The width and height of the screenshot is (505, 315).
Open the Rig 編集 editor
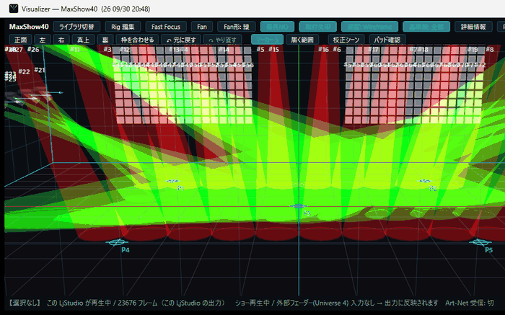coord(123,27)
